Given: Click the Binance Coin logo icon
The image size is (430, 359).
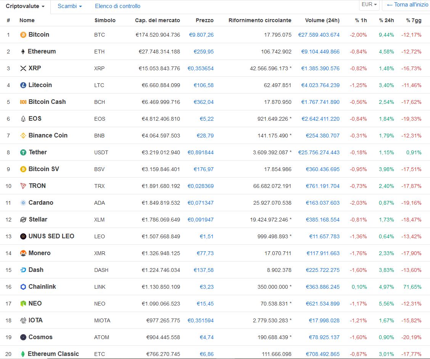Looking at the screenshot, I should (x=23, y=136).
